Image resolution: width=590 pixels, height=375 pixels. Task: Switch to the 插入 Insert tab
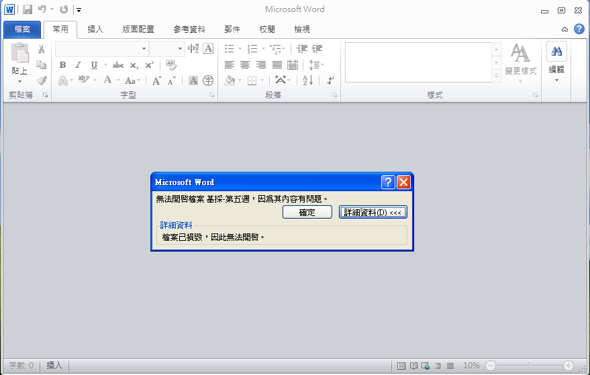(x=95, y=30)
